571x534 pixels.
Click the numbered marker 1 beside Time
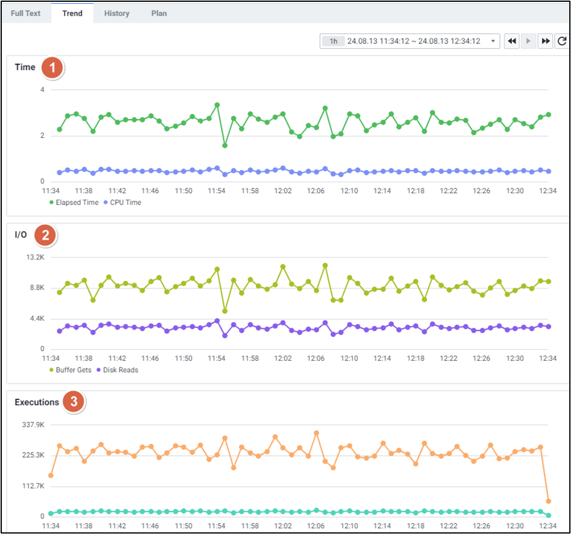[53, 68]
